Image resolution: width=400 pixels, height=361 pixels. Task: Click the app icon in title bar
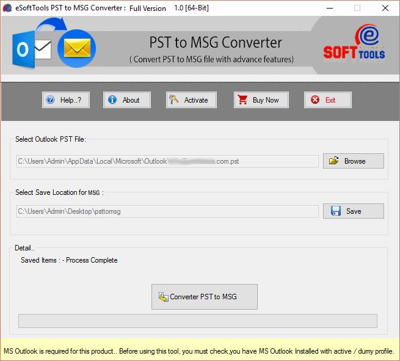click(x=7, y=8)
